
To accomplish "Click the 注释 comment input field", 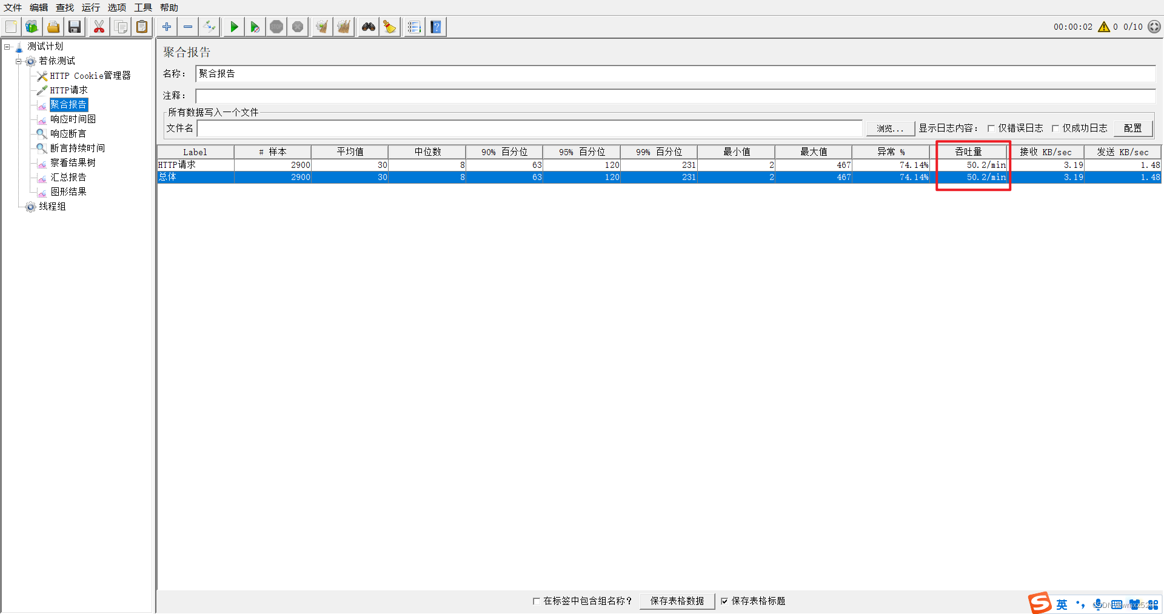I will click(x=675, y=96).
